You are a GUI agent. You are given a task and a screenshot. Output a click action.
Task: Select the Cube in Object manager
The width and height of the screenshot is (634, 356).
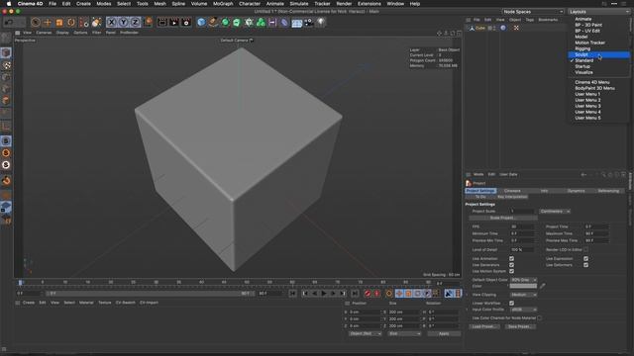[x=479, y=28]
